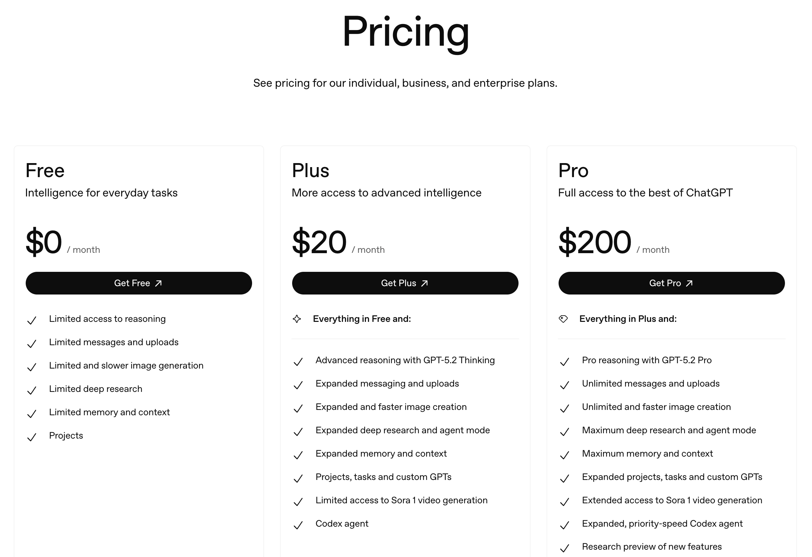812x557 pixels.
Task: Click the checkmark next to Codex agent
Action: click(x=298, y=525)
